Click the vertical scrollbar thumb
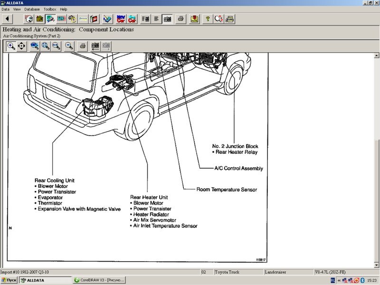This screenshot has height=285, width=380. point(376,200)
